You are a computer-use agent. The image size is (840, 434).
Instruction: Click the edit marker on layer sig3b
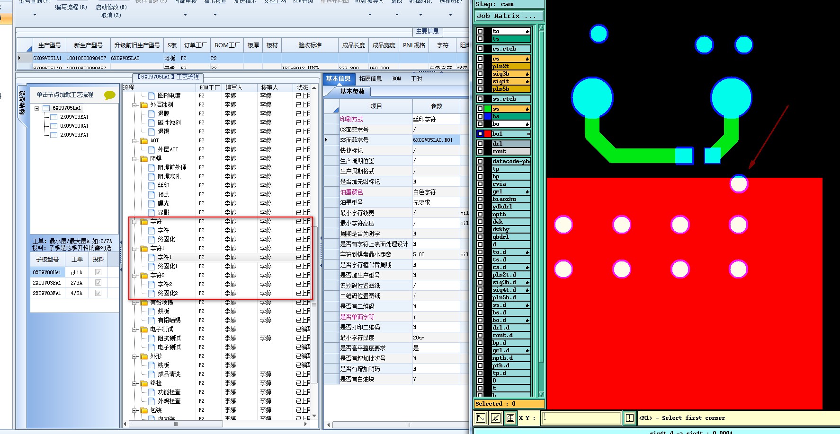527,74
